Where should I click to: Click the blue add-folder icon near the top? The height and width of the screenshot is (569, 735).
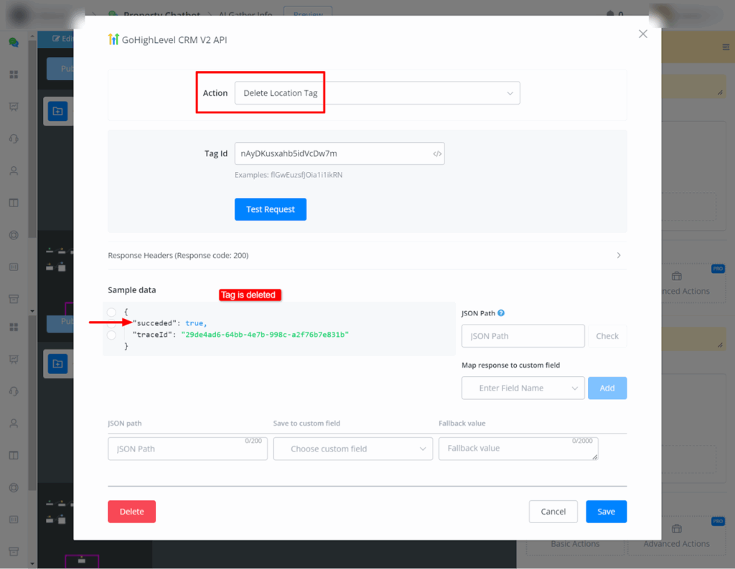point(57,111)
